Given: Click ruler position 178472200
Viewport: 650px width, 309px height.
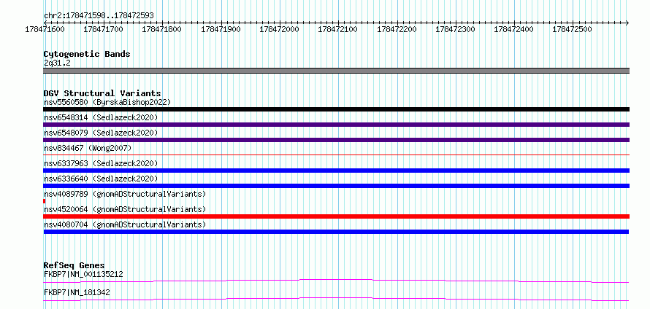Looking at the screenshot, I should coord(397,29).
